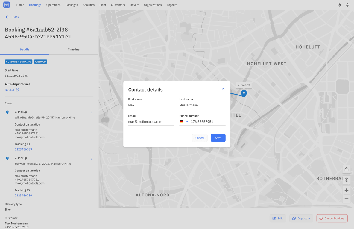Screen dimensions: 354x229
Task: Click the 2. Drop-off map label
Action: point(244,85)
